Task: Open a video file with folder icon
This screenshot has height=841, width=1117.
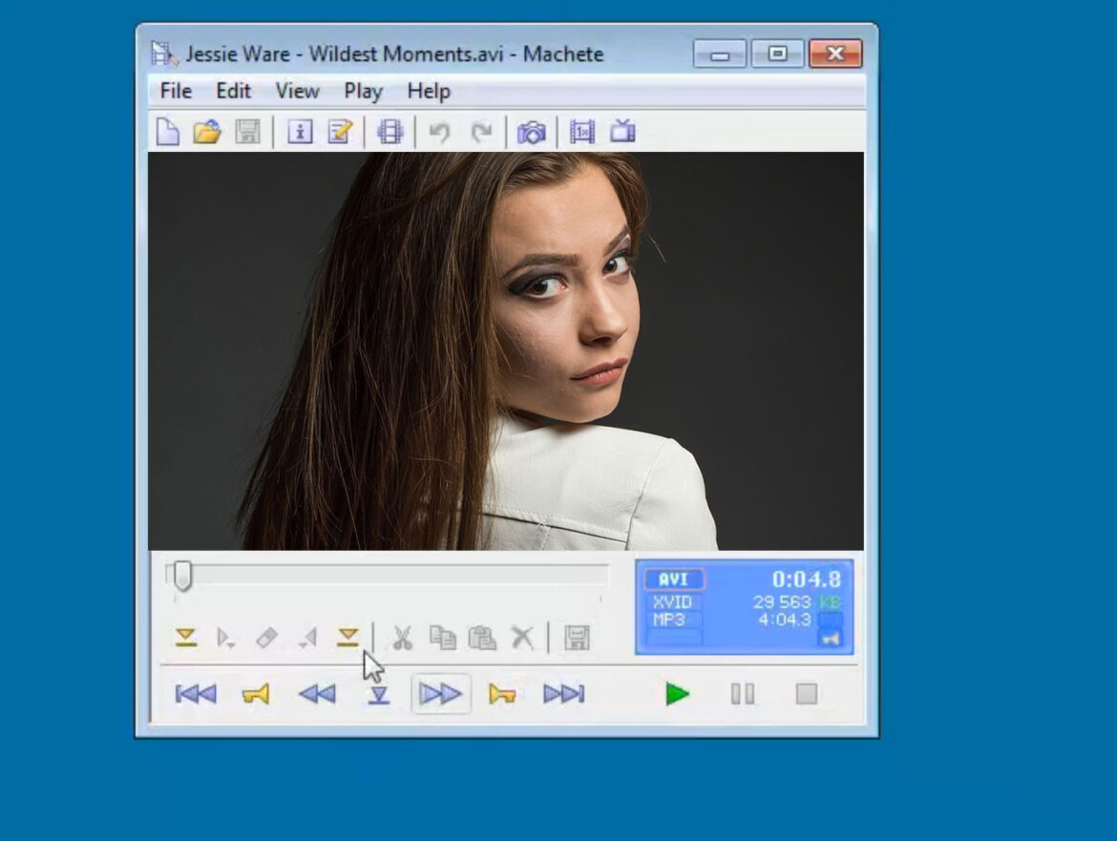Action: point(207,132)
